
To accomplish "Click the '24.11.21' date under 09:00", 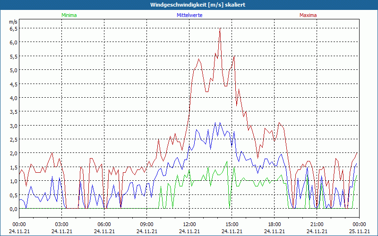I will [146, 231].
